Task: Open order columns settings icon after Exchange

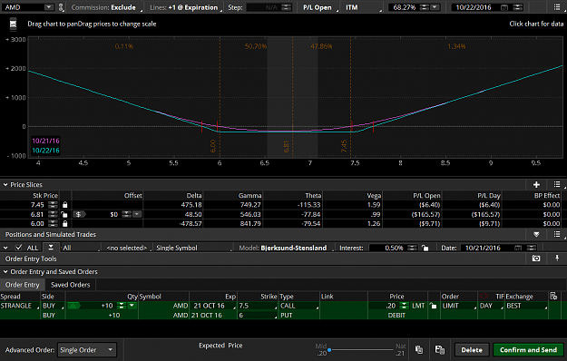Action: pos(553,297)
